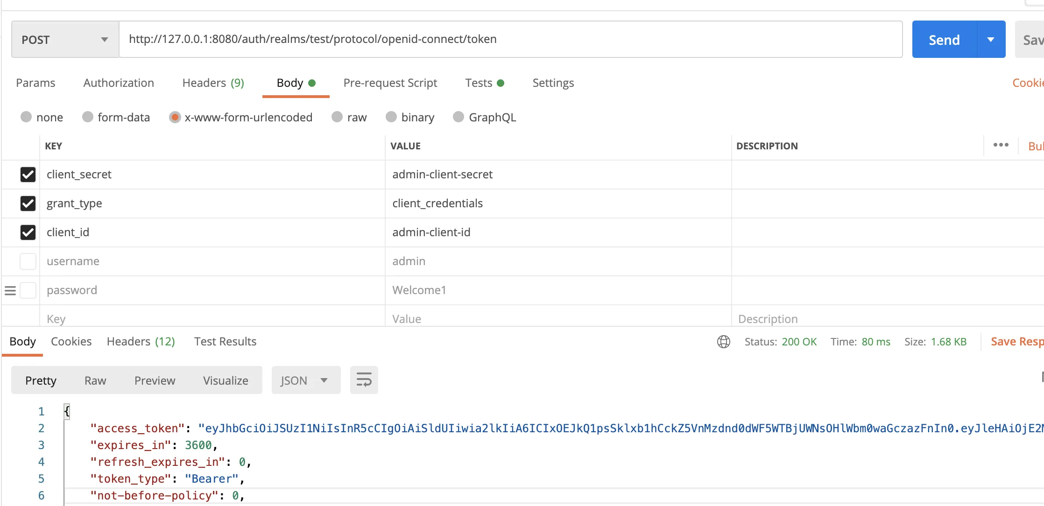Uncheck the client_secret parameter checkbox
The image size is (1044, 506).
coord(28,175)
